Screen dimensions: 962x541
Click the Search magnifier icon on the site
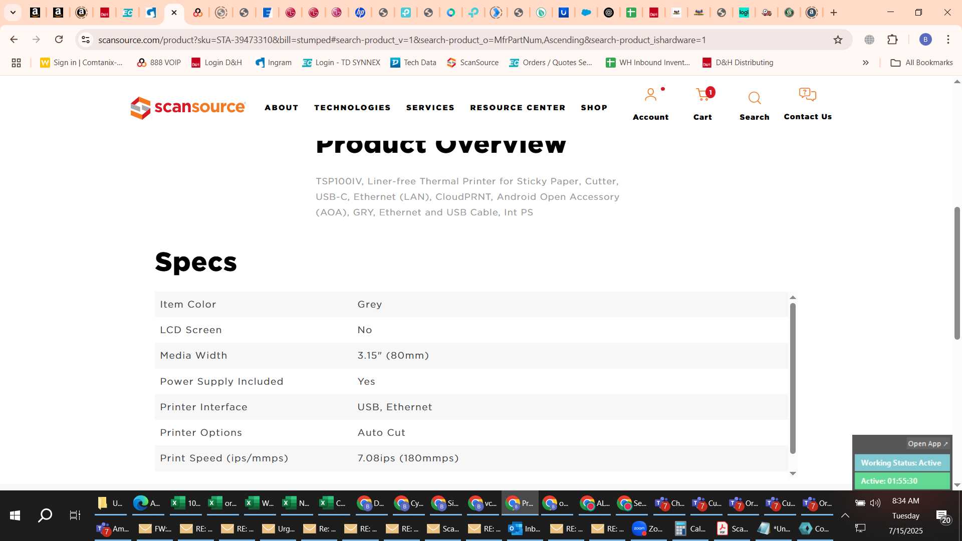click(x=755, y=98)
